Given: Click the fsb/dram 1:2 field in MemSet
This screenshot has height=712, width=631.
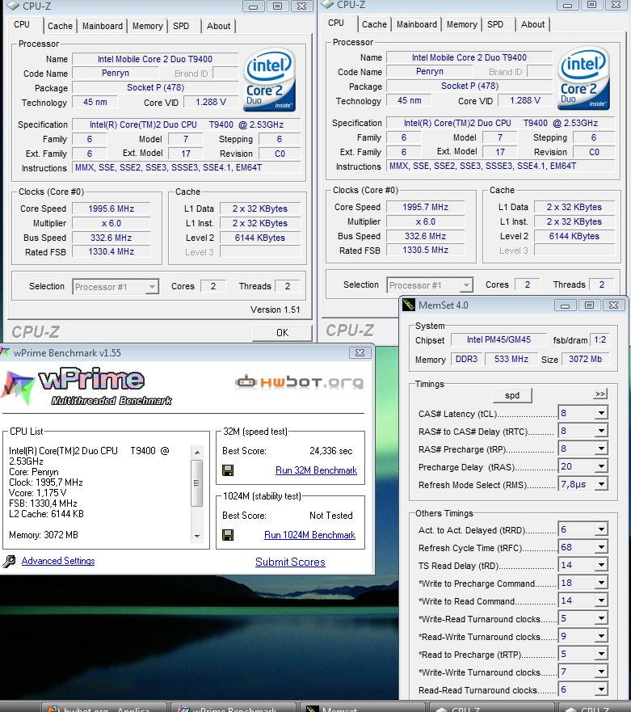Looking at the screenshot, I should [x=599, y=339].
